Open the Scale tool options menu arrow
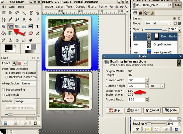The width and height of the screenshot is (183, 134). tap(34, 58)
